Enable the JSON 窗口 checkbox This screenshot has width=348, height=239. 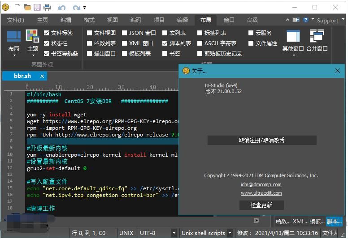tap(125, 33)
